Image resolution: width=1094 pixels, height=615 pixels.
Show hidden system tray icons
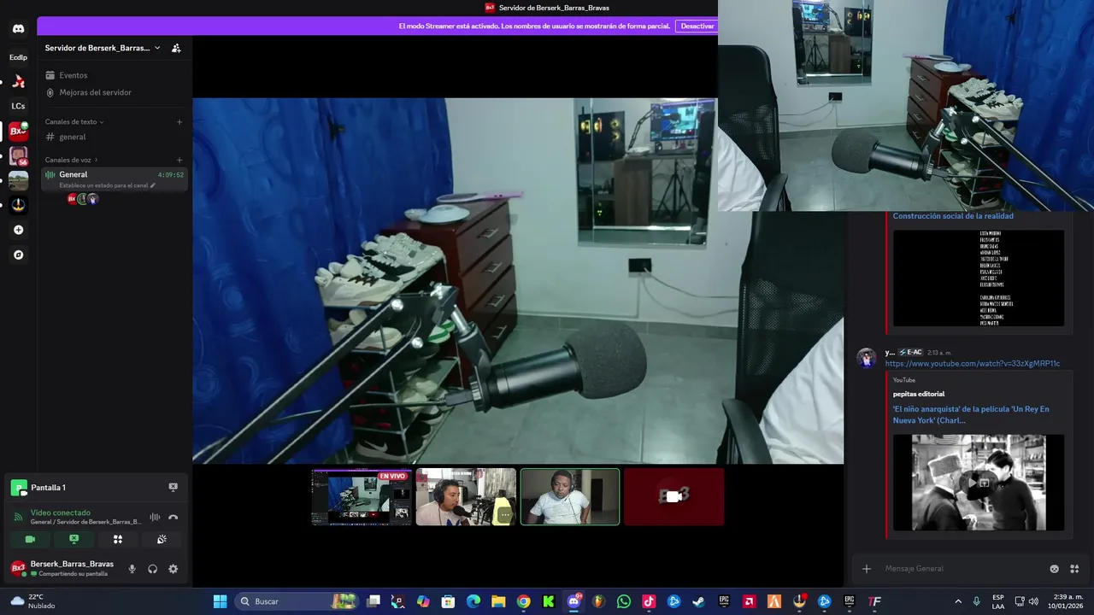957,601
